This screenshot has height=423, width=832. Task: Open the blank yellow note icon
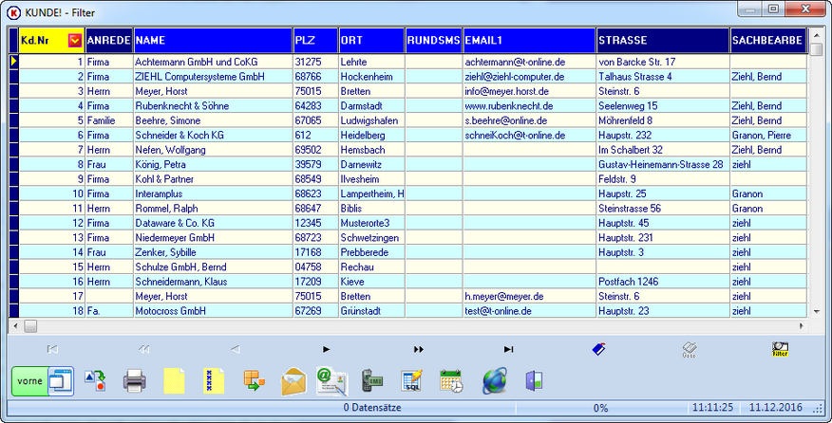(174, 381)
